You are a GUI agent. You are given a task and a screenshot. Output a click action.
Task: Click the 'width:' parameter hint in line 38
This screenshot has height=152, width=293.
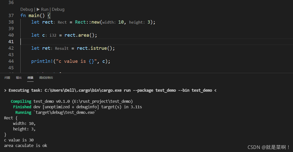coord(109,22)
